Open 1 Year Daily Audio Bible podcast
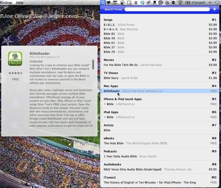221x188 pixels. click(x=160, y=156)
